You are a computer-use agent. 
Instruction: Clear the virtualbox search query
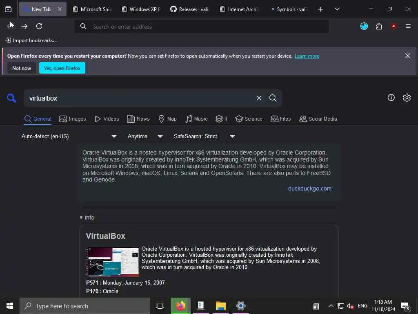click(259, 98)
